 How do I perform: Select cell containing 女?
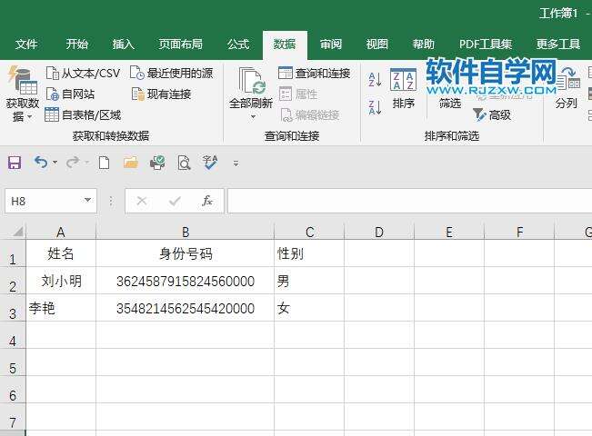click(x=309, y=308)
